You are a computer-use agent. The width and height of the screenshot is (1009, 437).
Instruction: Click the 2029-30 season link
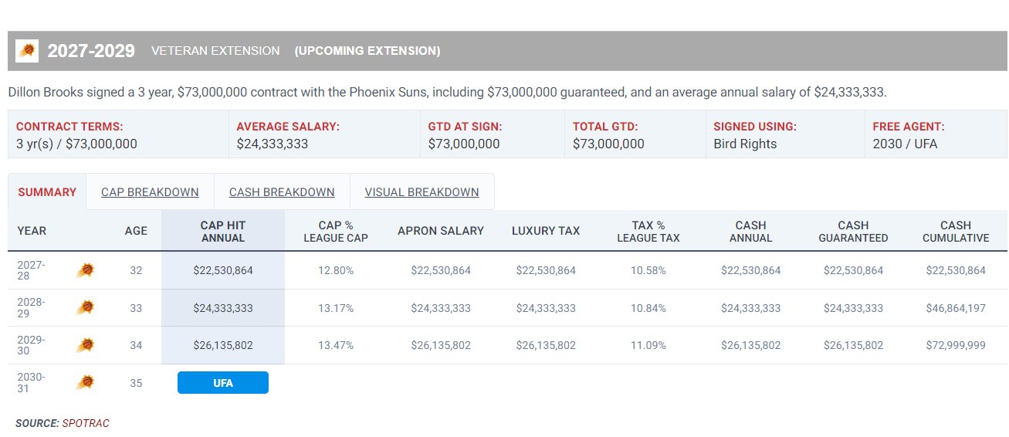[x=31, y=345]
